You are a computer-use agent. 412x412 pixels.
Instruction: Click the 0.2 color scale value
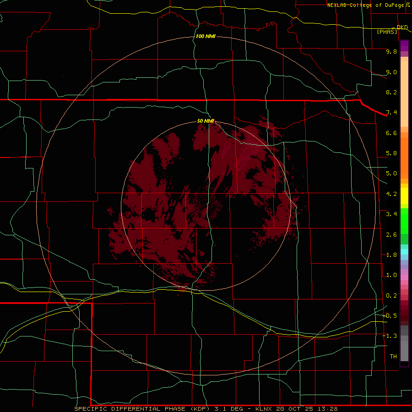[391, 296]
